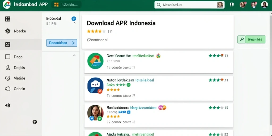
Task: Click the green Premilea button
Action: pos(255,39)
